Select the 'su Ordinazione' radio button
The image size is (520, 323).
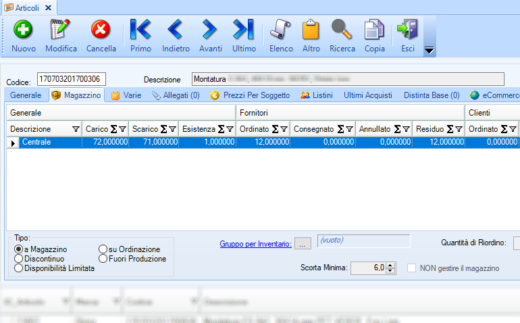(x=103, y=249)
